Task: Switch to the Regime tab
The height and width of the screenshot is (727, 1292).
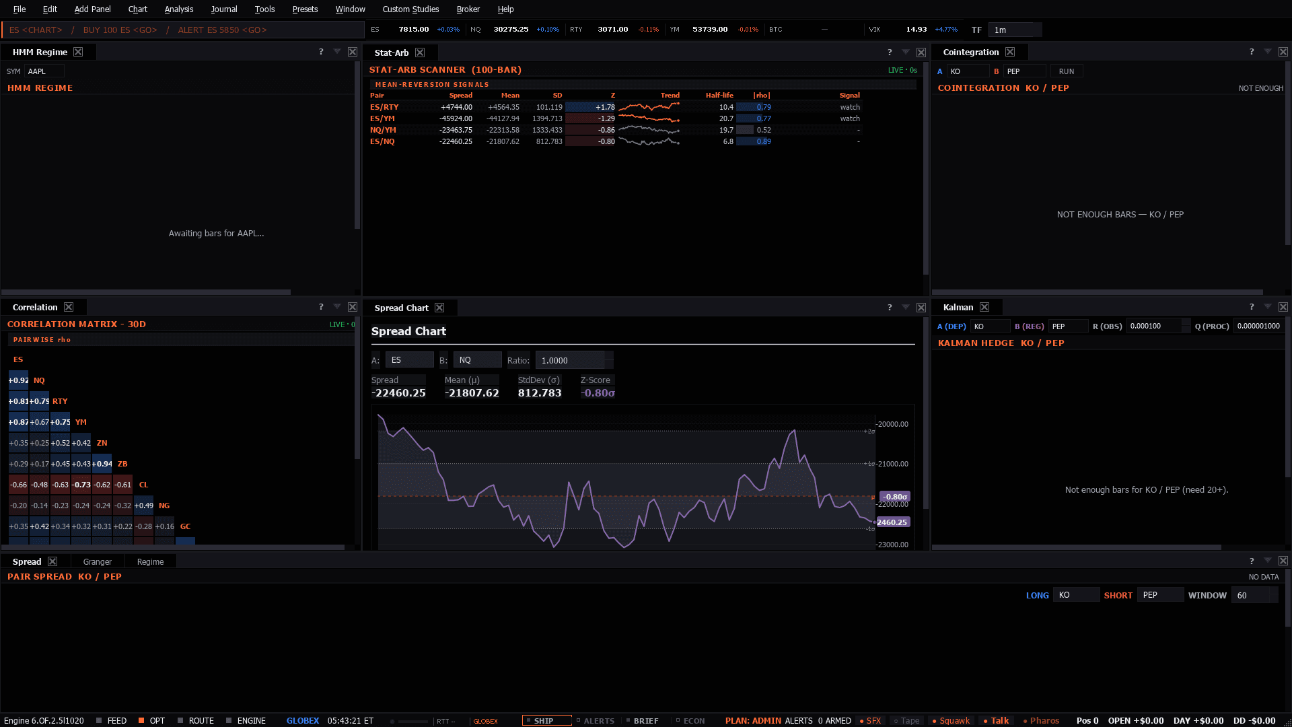Action: [150, 561]
